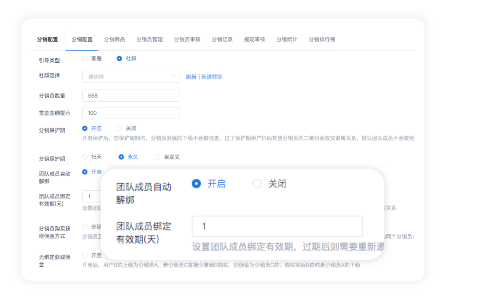Click the 新建群聊 link
The image size is (485, 301).
212,77
